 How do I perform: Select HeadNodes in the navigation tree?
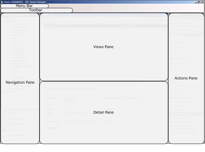pos(17,24)
